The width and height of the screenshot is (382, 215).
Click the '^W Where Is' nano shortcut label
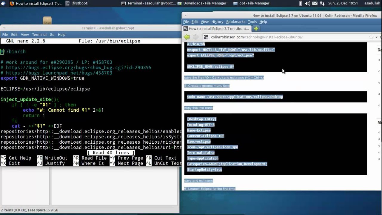coord(89,163)
